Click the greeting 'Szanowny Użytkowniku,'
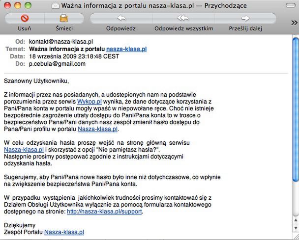 point(36,81)
